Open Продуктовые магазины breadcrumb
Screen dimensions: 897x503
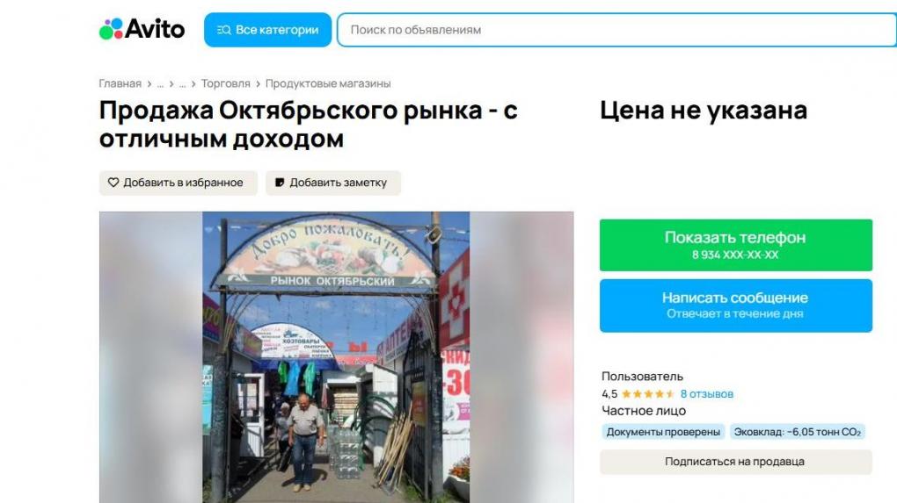click(328, 83)
